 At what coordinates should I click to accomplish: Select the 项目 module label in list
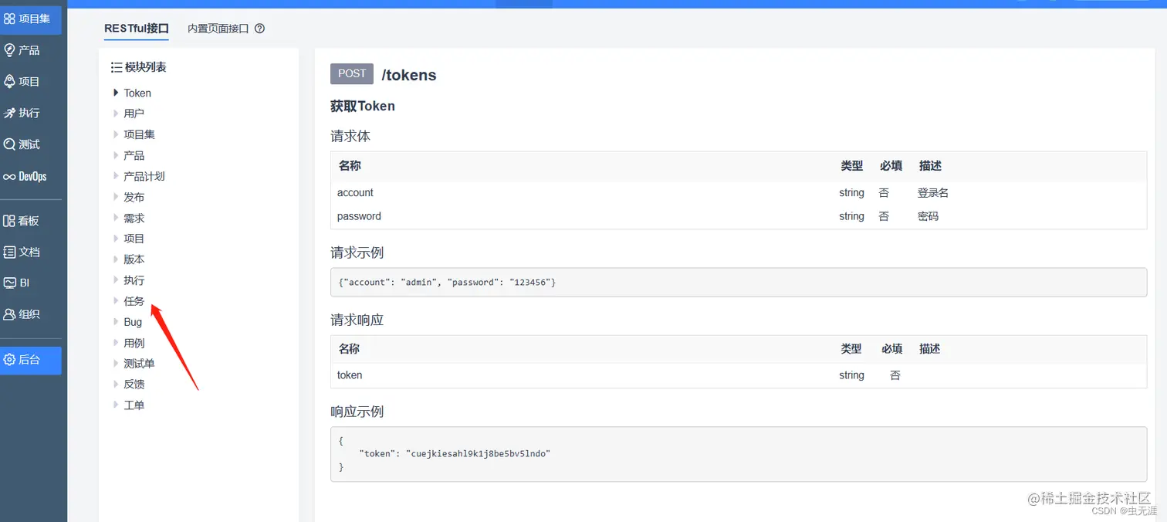[x=134, y=239]
